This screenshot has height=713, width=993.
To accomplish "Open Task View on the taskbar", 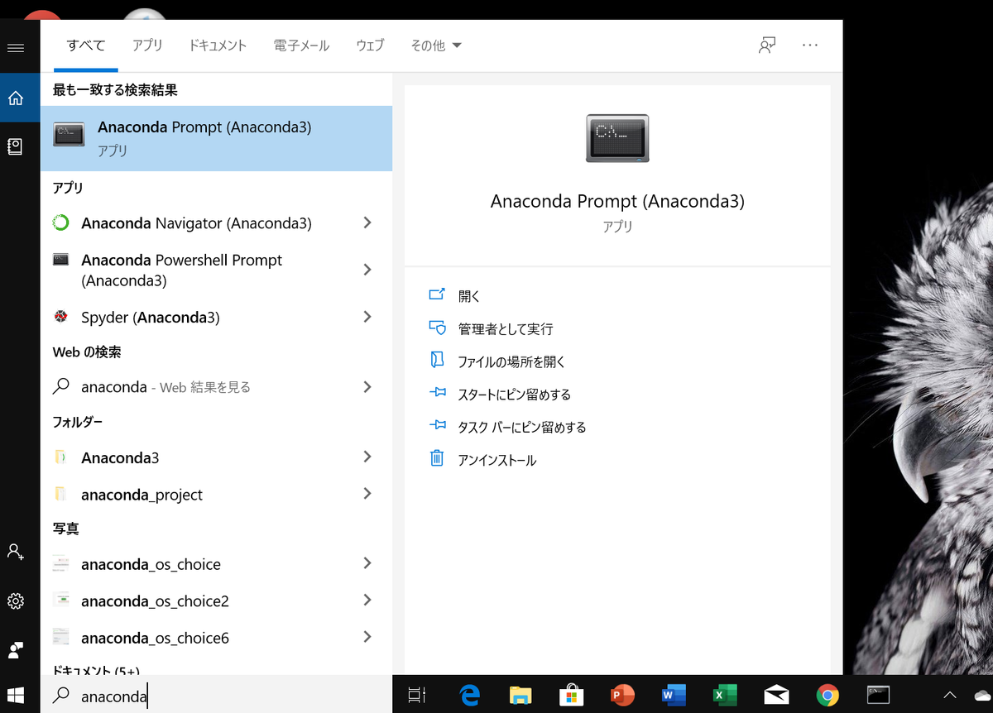I will (x=417, y=696).
